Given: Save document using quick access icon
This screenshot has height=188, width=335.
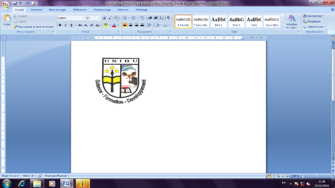Looking at the screenshot, I should coord(15,3).
